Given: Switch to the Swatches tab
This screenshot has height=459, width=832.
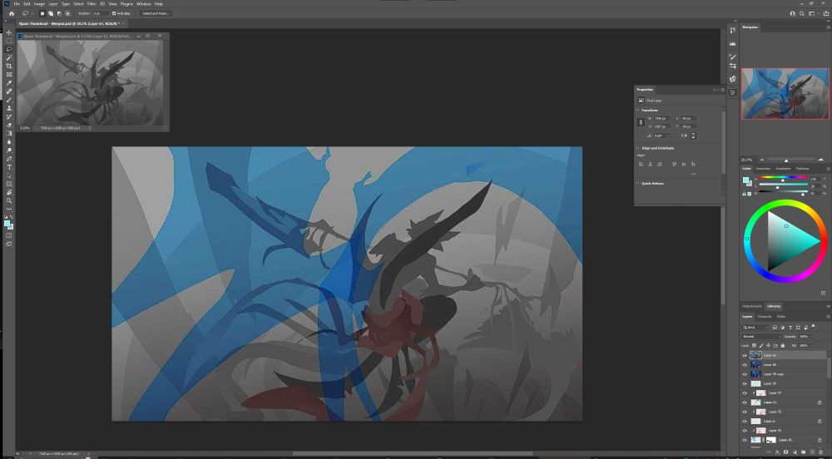Looking at the screenshot, I should (763, 169).
